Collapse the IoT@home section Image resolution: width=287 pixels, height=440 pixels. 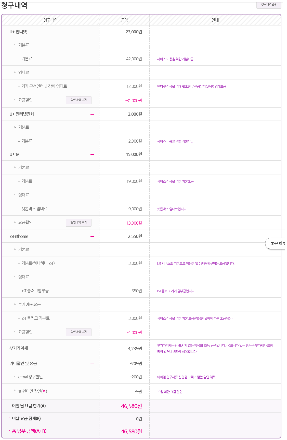point(92,236)
